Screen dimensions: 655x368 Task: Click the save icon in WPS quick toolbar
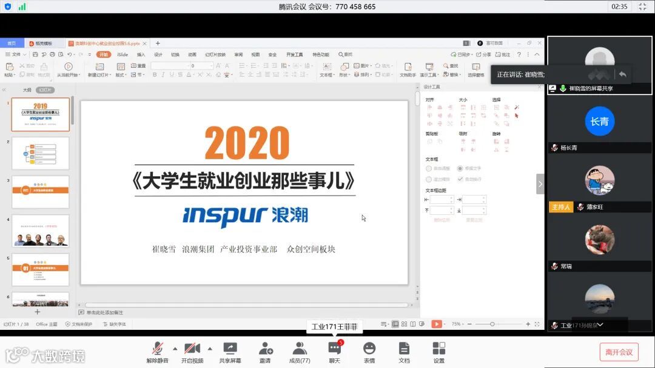click(35, 54)
